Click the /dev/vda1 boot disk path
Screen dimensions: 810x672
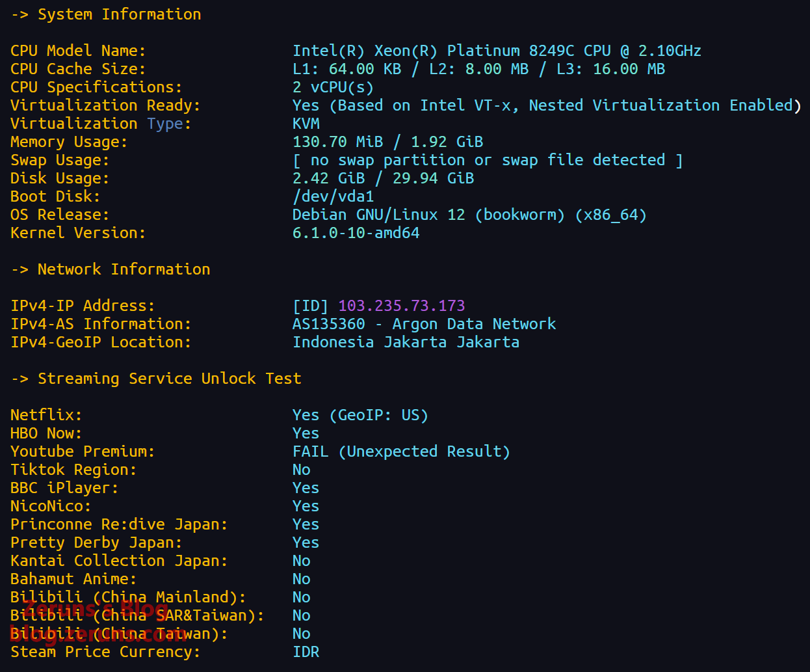(333, 196)
